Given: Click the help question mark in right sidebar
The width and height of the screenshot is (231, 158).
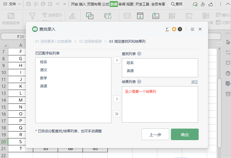Looking at the screenshot, I should click(228, 74).
